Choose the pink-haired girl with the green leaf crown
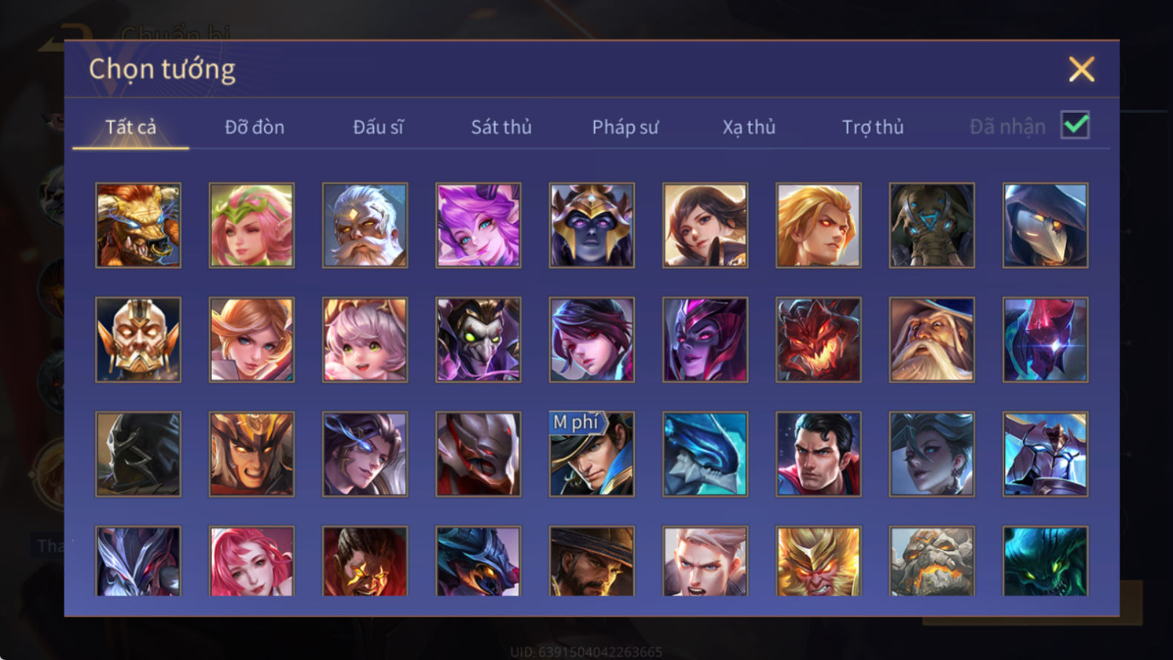This screenshot has width=1173, height=660. click(251, 225)
